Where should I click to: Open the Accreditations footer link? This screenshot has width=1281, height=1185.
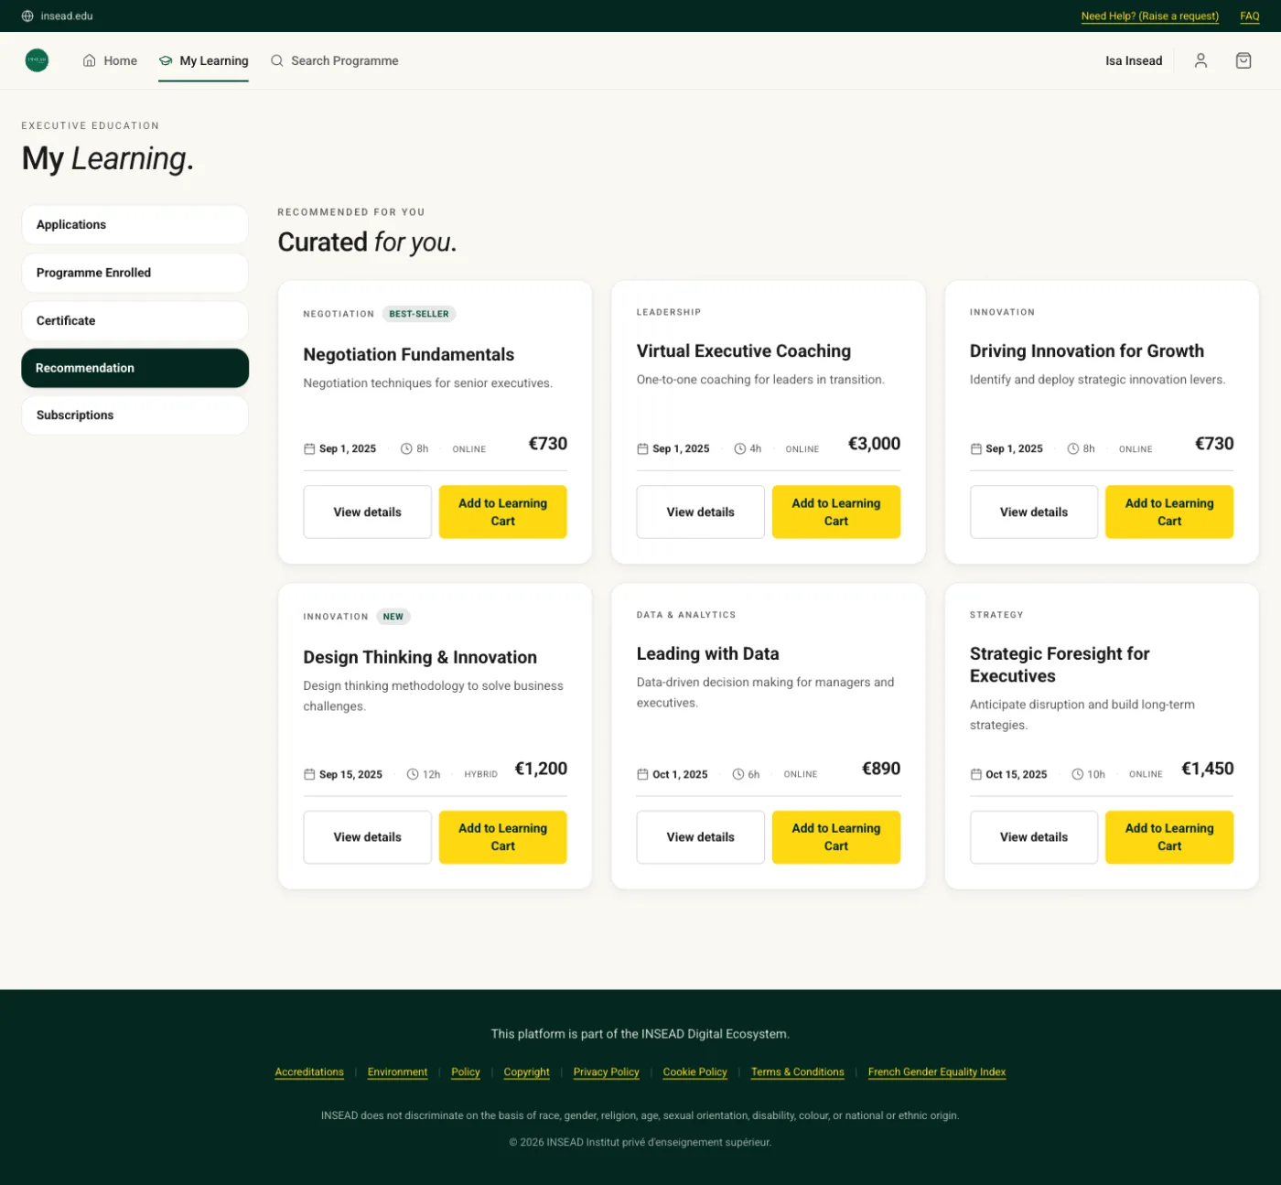309,1072
